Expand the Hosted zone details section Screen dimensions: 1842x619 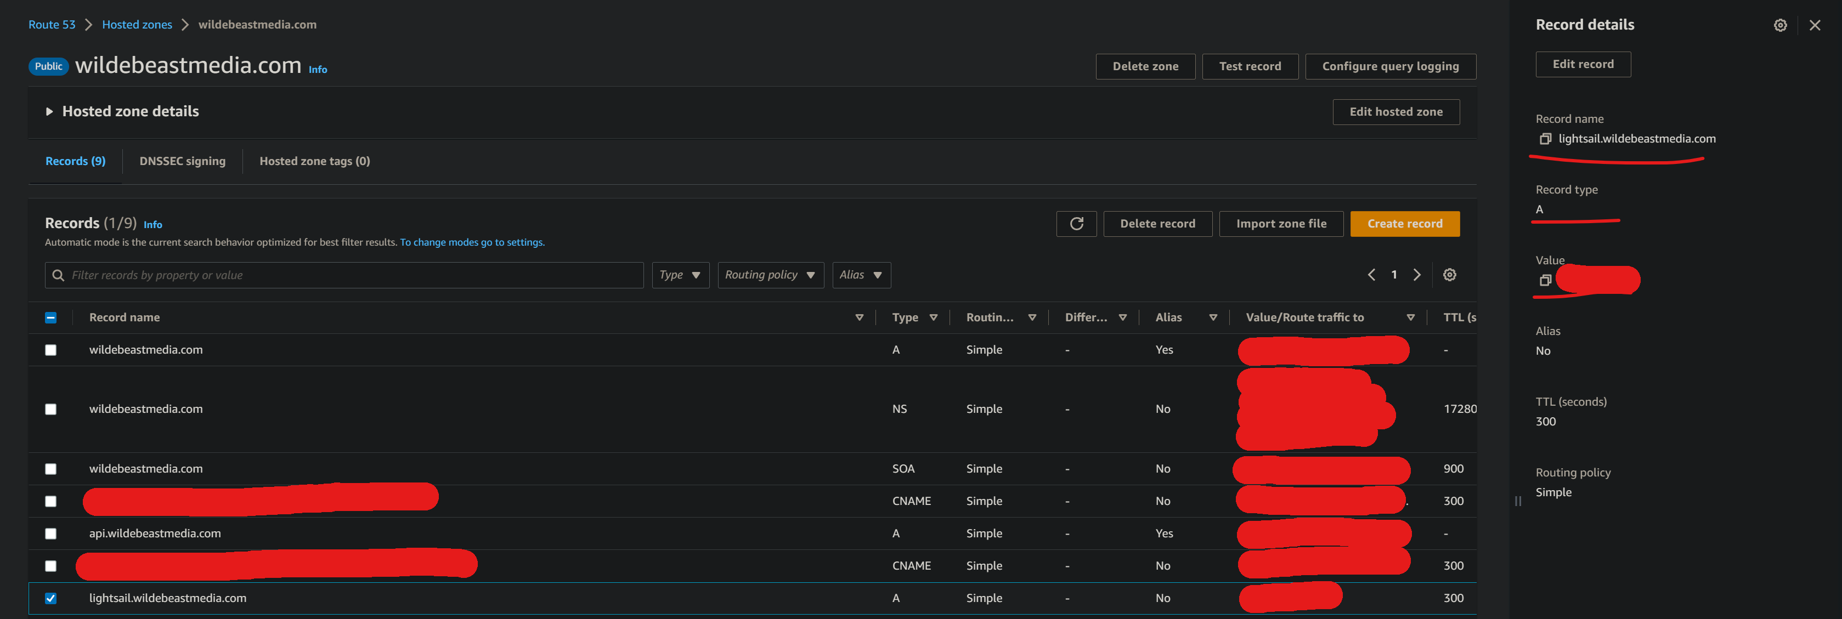pyautogui.click(x=49, y=111)
